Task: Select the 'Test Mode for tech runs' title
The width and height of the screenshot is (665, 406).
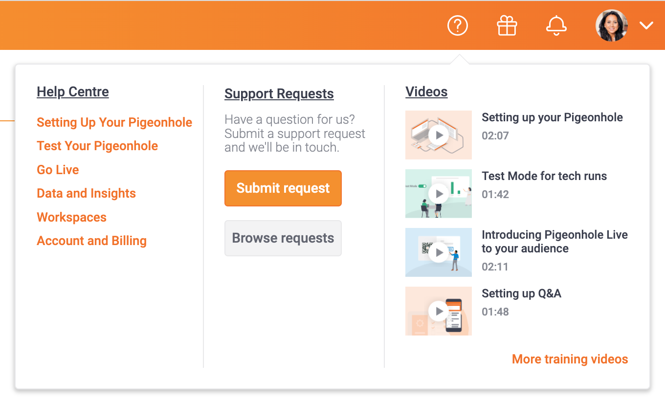Action: [544, 176]
